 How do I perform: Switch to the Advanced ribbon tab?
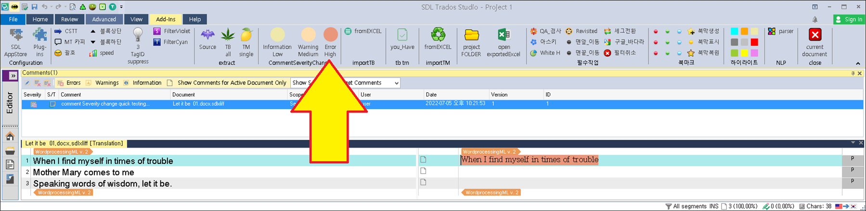click(x=104, y=19)
